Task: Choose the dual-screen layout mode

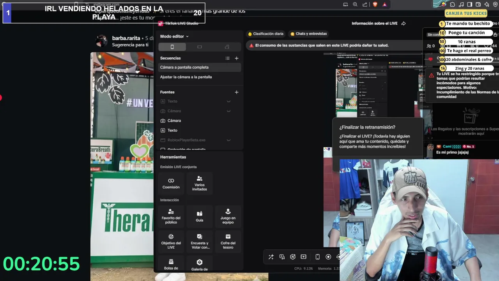Action: click(227, 47)
